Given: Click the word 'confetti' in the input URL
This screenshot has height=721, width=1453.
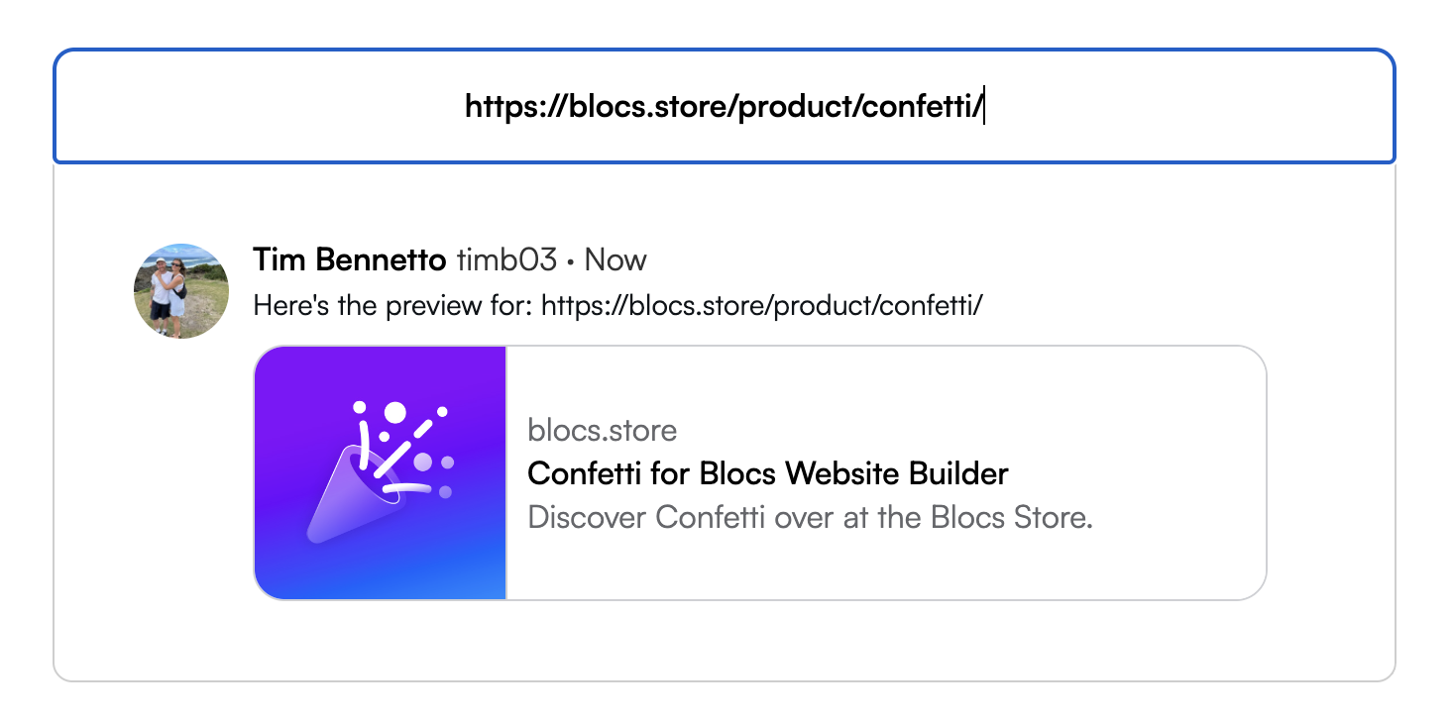Looking at the screenshot, I should [920, 106].
